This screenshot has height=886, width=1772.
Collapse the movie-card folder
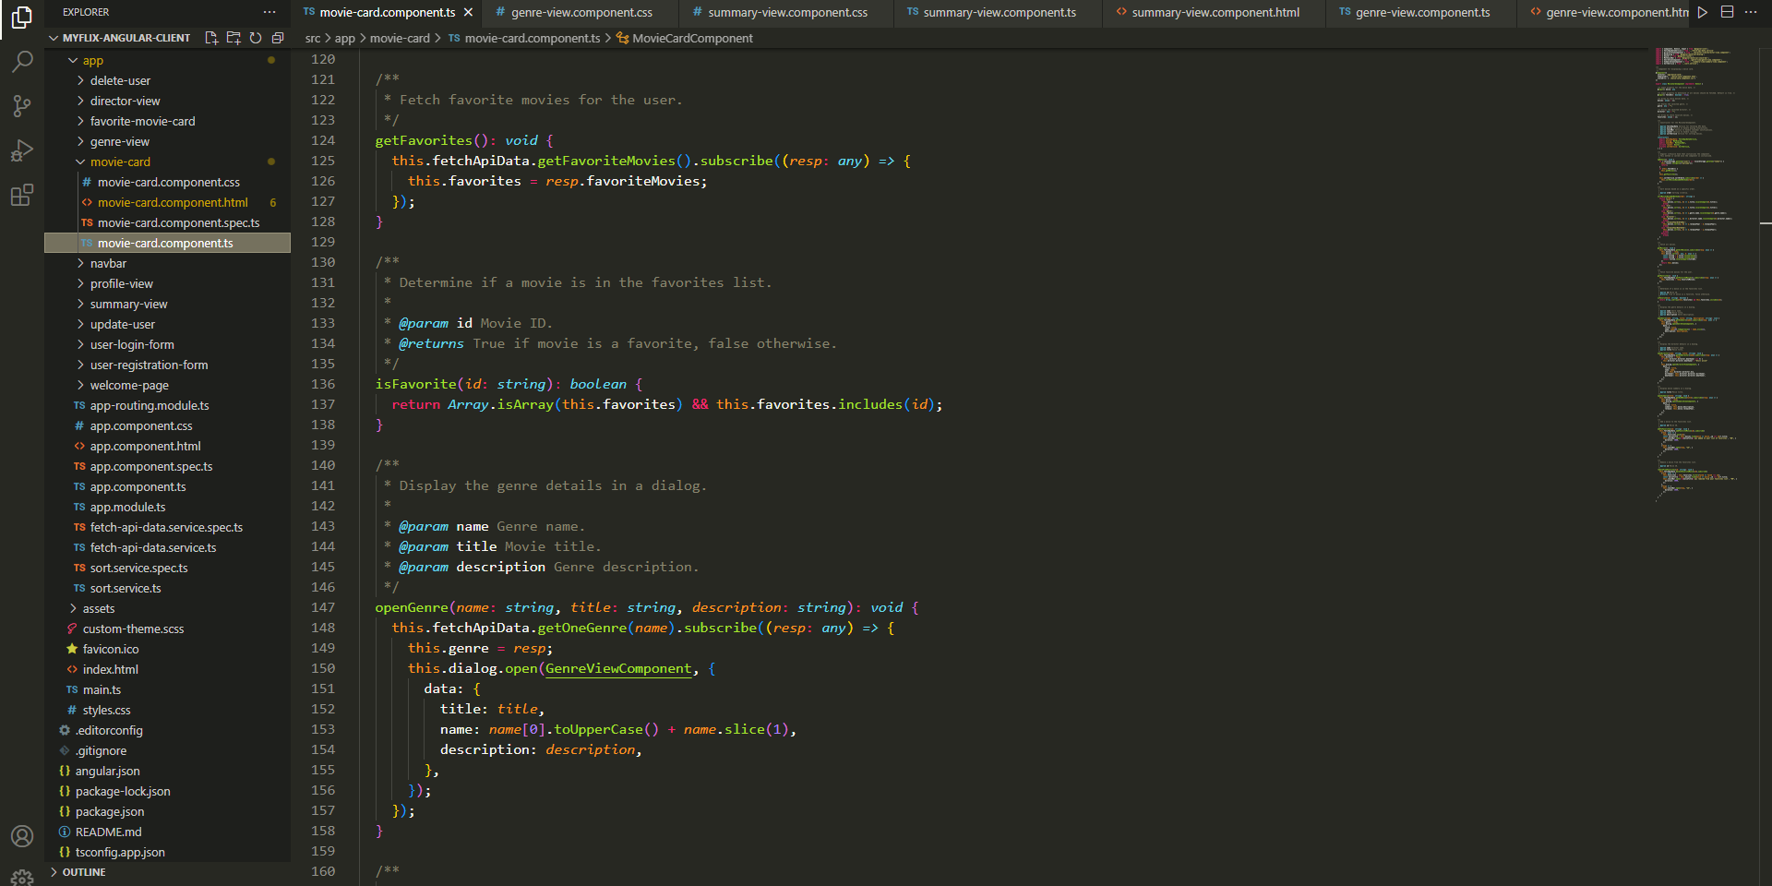click(x=167, y=162)
